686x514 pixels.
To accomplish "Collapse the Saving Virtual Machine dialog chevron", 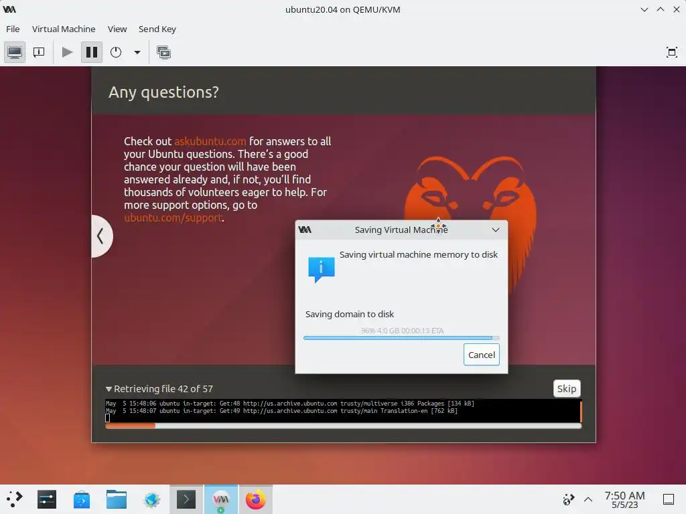I will click(495, 230).
